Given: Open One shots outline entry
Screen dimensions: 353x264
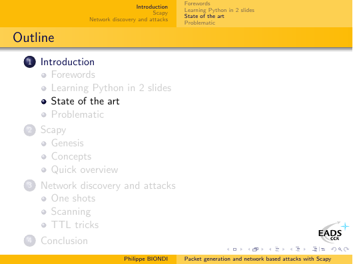Looking at the screenshot, I should pyautogui.click(x=73, y=198).
